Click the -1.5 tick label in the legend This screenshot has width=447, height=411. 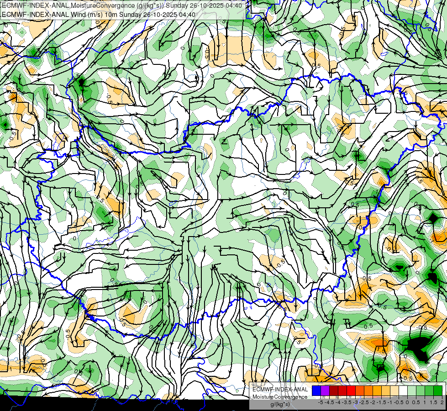(381, 402)
